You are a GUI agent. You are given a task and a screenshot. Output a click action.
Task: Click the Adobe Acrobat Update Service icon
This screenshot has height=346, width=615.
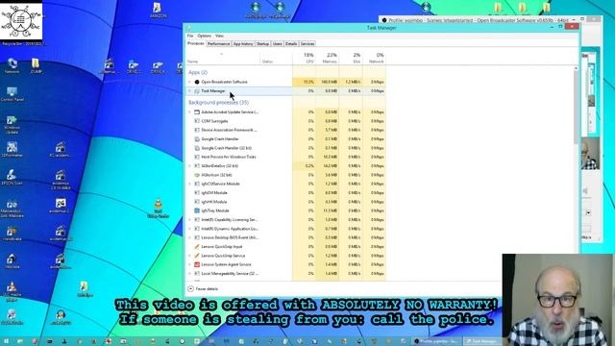click(x=197, y=112)
